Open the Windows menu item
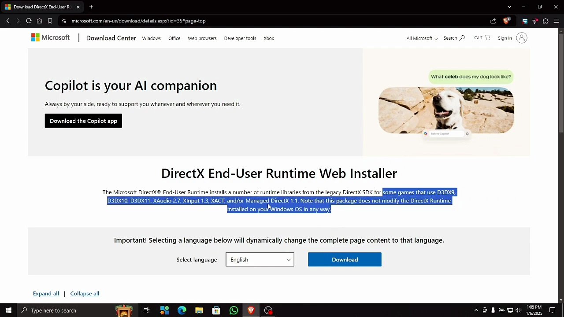Image resolution: width=564 pixels, height=317 pixels. tap(151, 38)
